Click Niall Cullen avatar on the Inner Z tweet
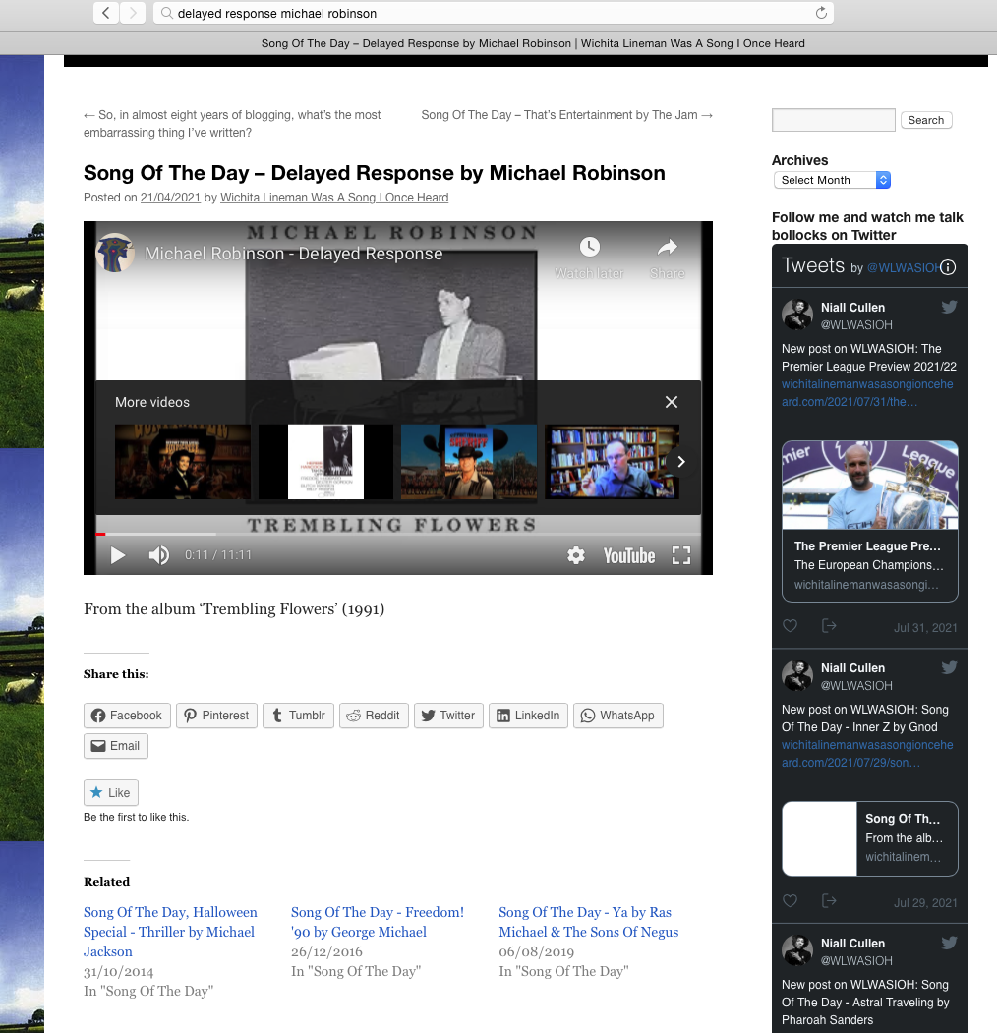 coord(797,675)
